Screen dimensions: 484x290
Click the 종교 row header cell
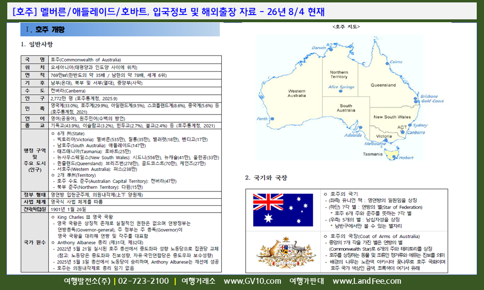pyautogui.click(x=35, y=126)
